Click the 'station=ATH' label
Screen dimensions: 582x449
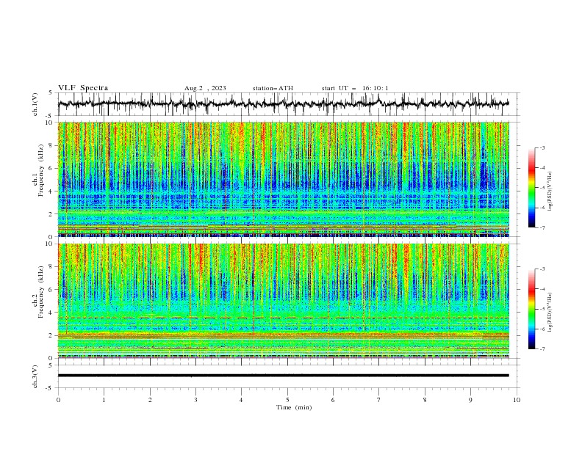click(x=273, y=88)
